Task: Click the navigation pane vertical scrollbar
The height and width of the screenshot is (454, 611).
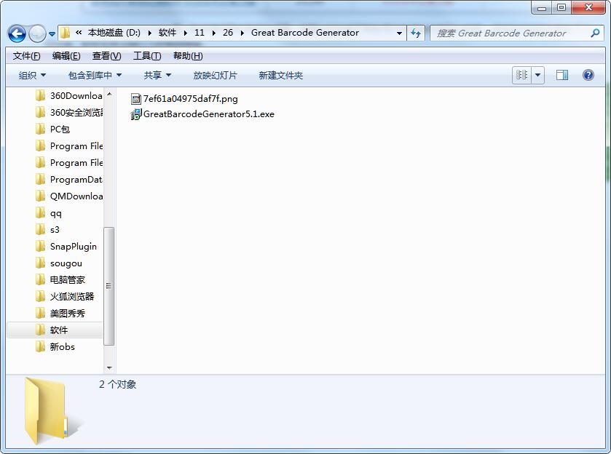Action: click(x=109, y=285)
